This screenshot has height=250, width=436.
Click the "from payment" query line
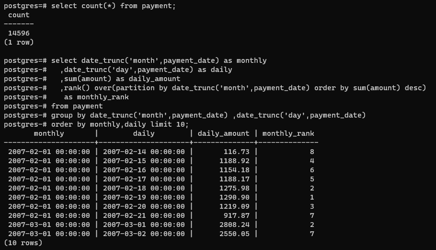[x=77, y=106]
